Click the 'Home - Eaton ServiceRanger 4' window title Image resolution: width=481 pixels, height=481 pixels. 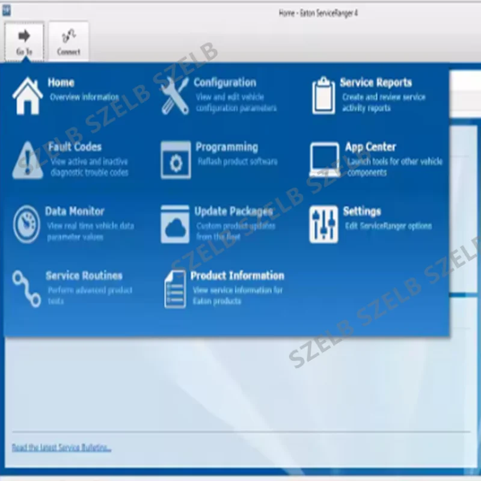tap(318, 13)
